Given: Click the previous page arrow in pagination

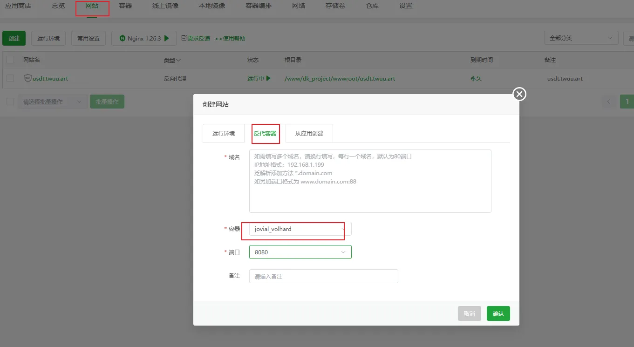Looking at the screenshot, I should 608,102.
